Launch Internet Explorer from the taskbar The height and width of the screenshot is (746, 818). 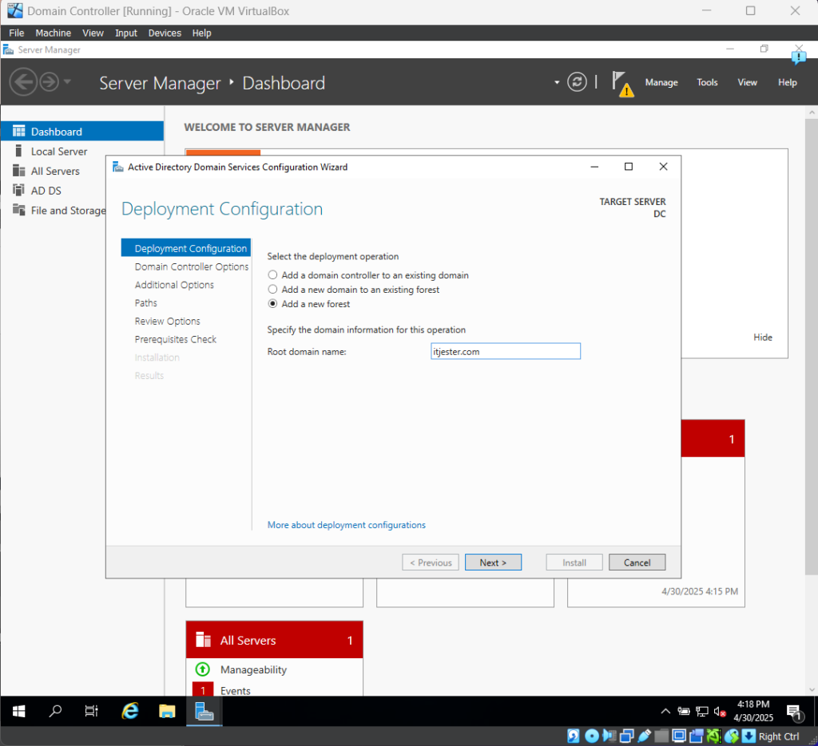click(130, 711)
